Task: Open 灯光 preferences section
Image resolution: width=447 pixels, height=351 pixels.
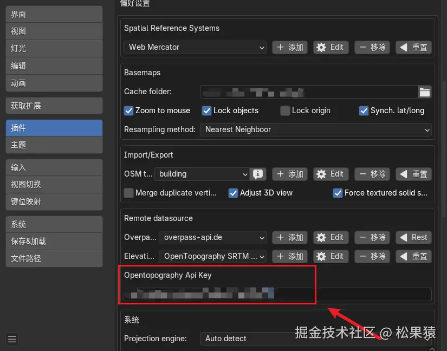Action: click(x=54, y=48)
